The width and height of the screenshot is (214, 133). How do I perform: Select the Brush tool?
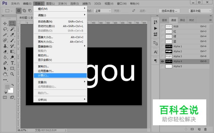point(12,40)
